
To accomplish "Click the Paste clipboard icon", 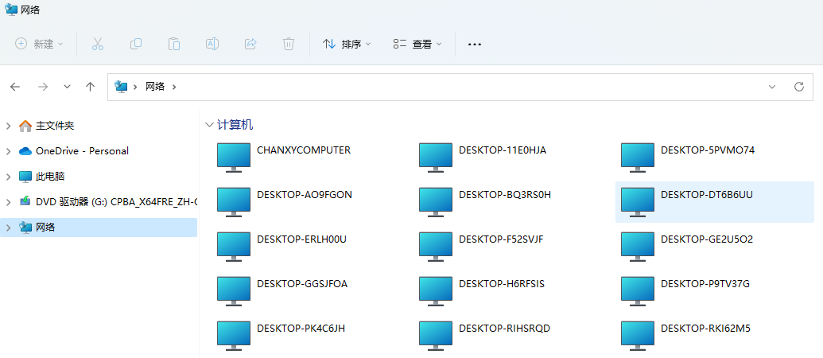I will tap(173, 44).
